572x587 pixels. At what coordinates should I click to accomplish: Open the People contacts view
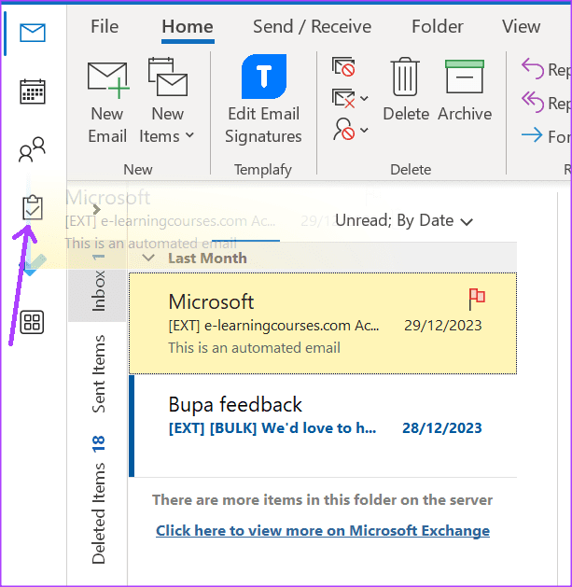point(33,149)
